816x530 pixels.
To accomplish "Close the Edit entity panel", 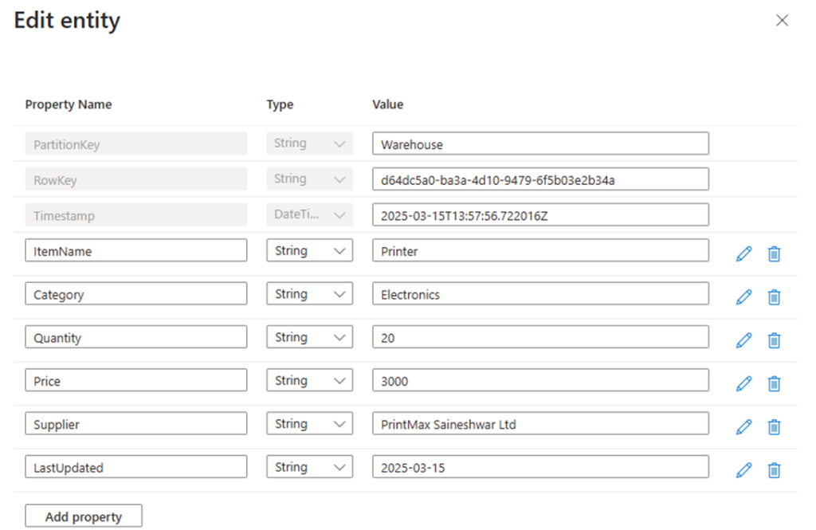I will 782,20.
